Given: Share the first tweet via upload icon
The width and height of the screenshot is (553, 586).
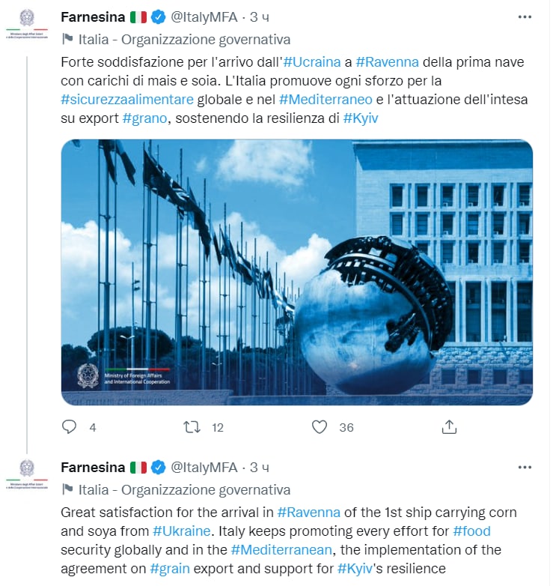Looking at the screenshot, I should click(449, 426).
